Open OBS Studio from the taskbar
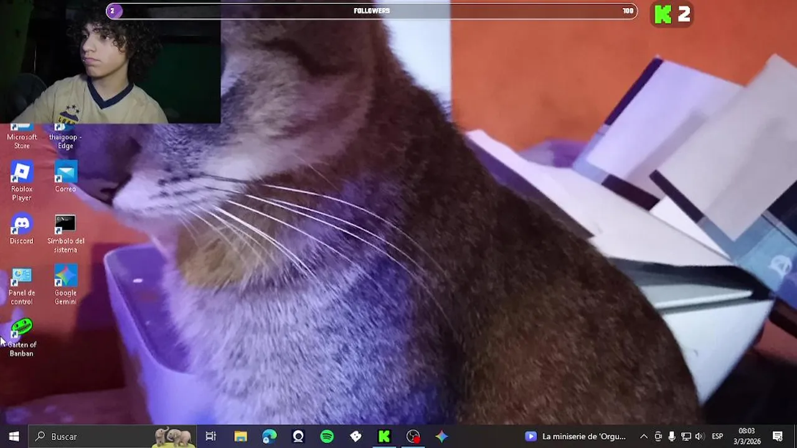Screen dimensions: 797x448 coord(413,436)
